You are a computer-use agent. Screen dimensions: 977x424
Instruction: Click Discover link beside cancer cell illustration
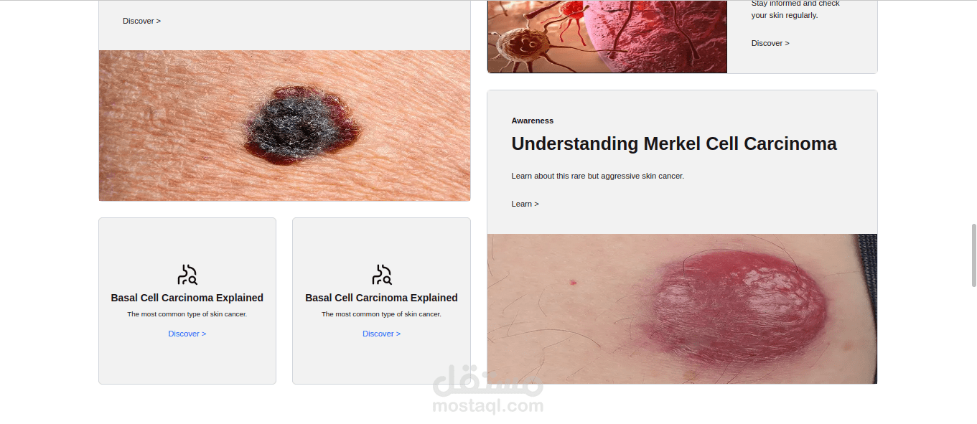pyautogui.click(x=770, y=43)
